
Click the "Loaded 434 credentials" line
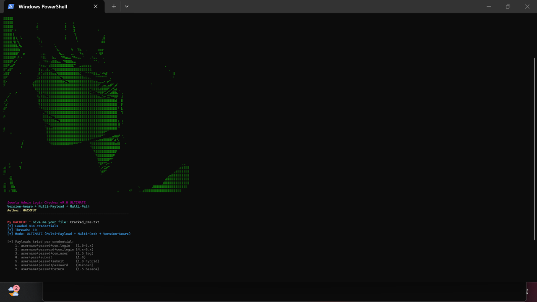click(33, 226)
